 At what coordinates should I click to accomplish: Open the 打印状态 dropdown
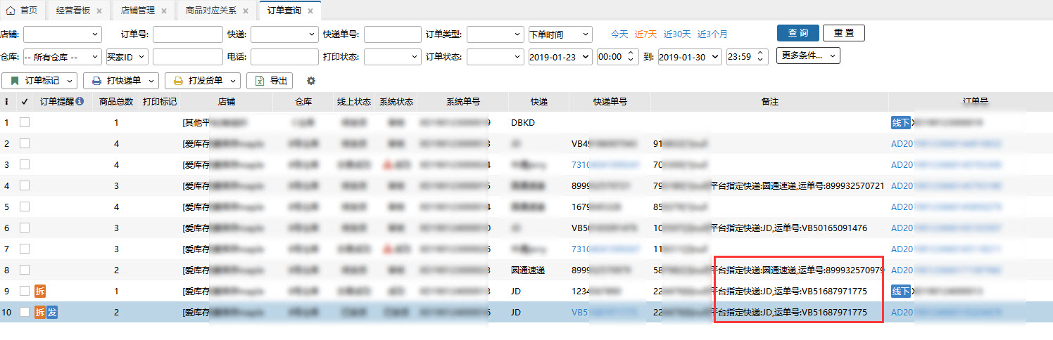pos(392,57)
